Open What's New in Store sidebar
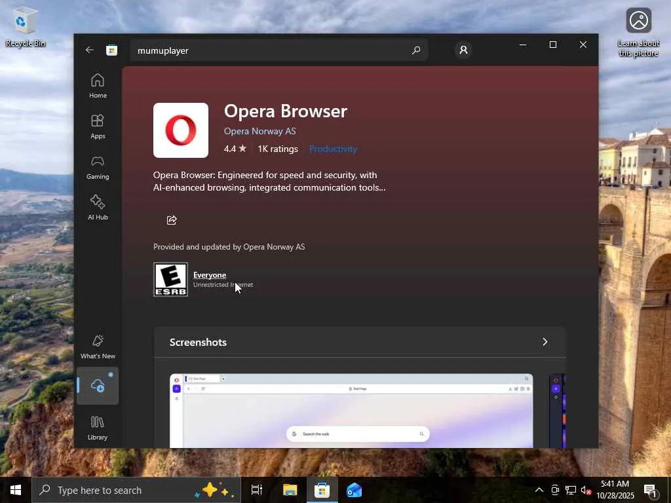Image resolution: width=671 pixels, height=503 pixels. (98, 347)
